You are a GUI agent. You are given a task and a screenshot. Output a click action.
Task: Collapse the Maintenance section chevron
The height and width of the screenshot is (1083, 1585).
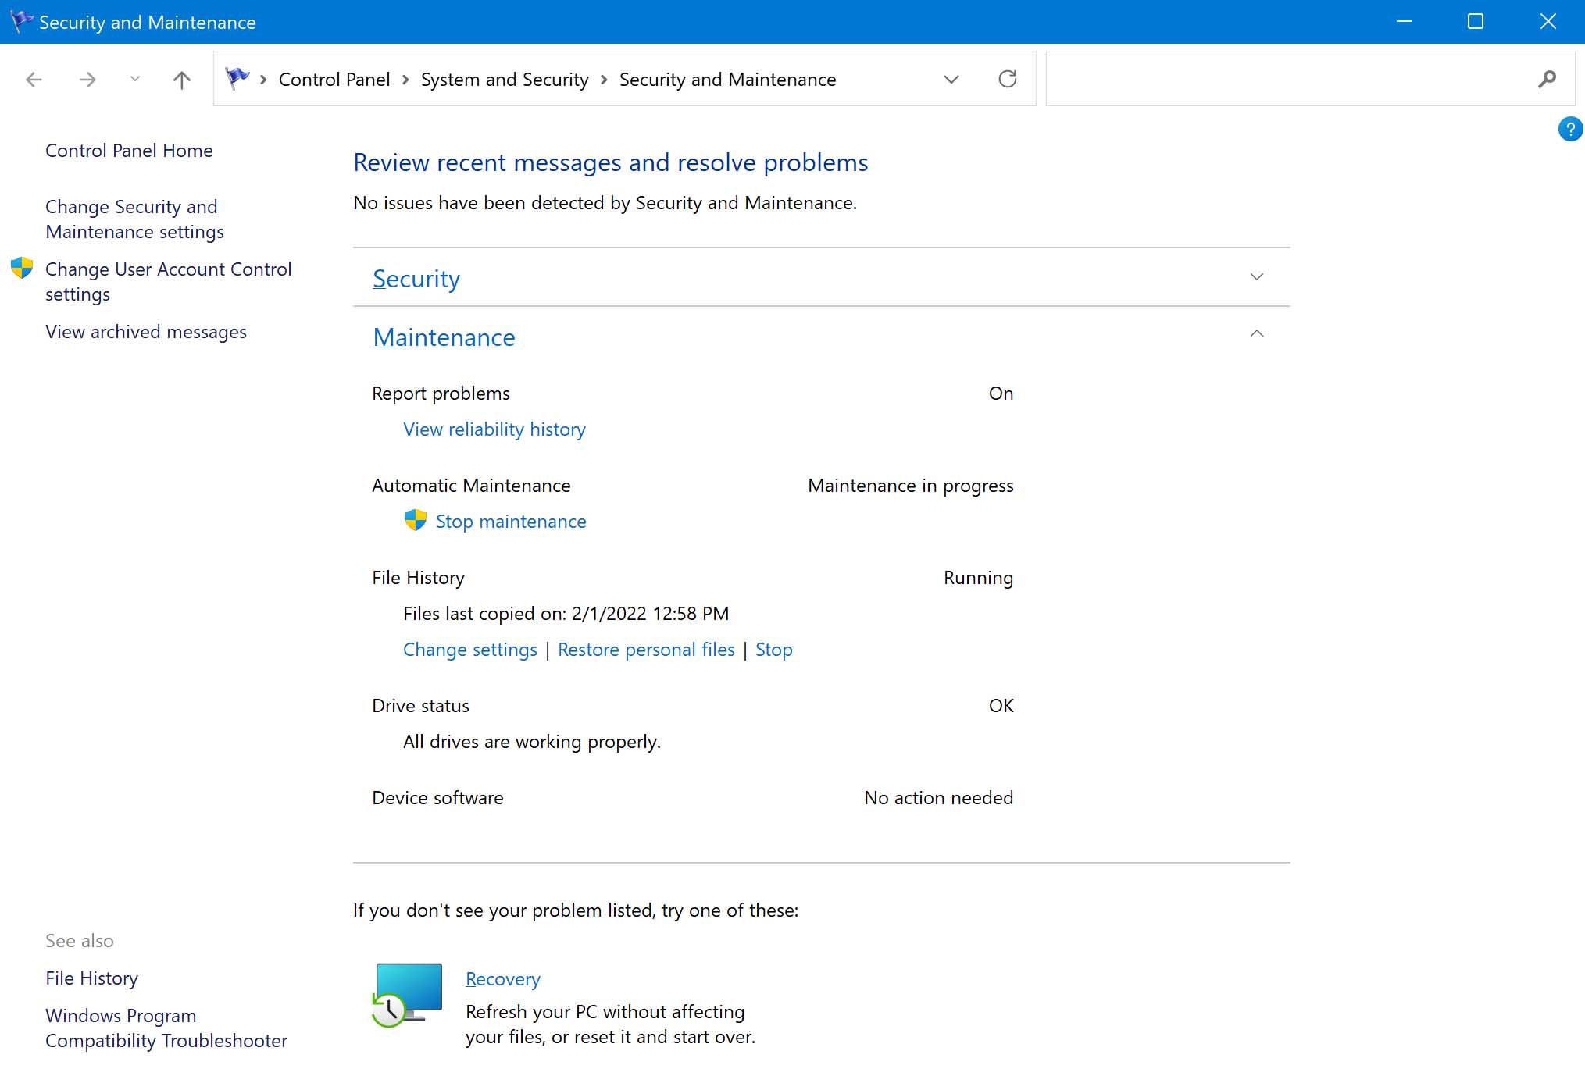tap(1256, 333)
